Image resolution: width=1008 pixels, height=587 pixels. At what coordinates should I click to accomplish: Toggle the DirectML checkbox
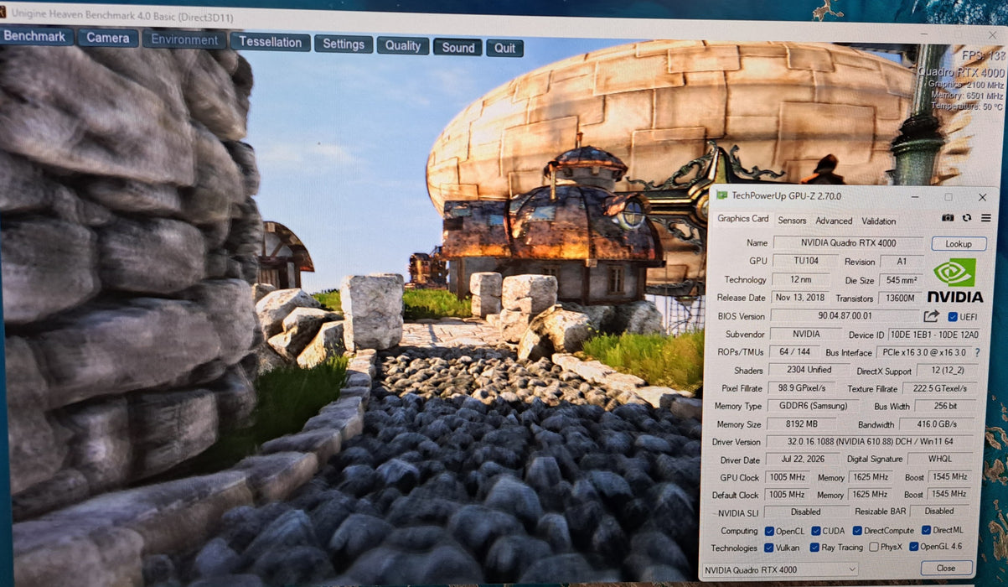(926, 530)
